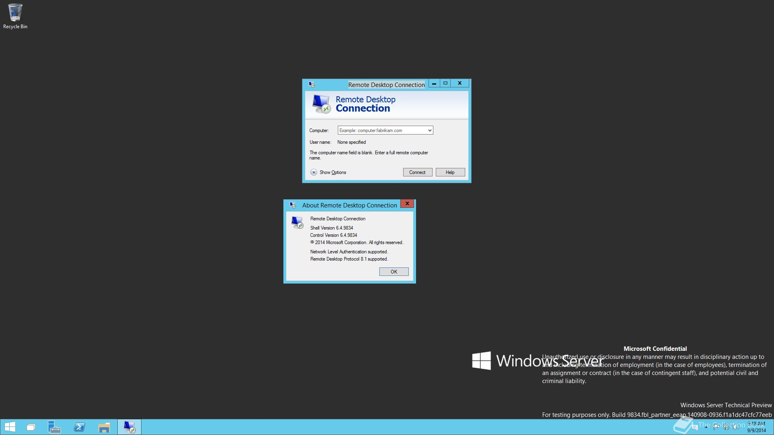Click the Help button
This screenshot has width=774, height=435.
pyautogui.click(x=450, y=172)
